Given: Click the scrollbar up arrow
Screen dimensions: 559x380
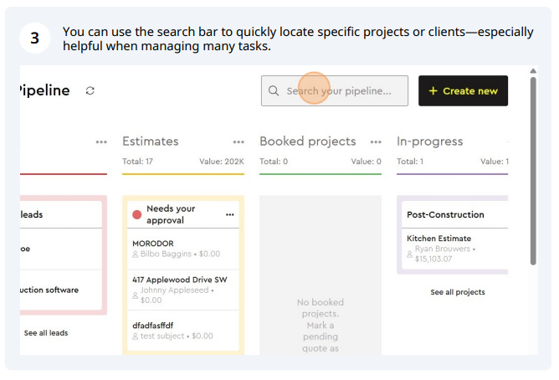Looking at the screenshot, I should (533, 71).
